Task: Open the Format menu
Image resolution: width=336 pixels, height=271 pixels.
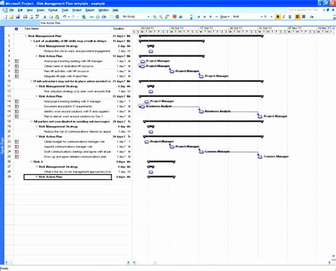Action: point(52,10)
